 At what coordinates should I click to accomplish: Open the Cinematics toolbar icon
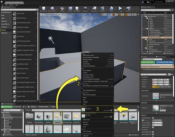pyautogui.click(x=102, y=9)
